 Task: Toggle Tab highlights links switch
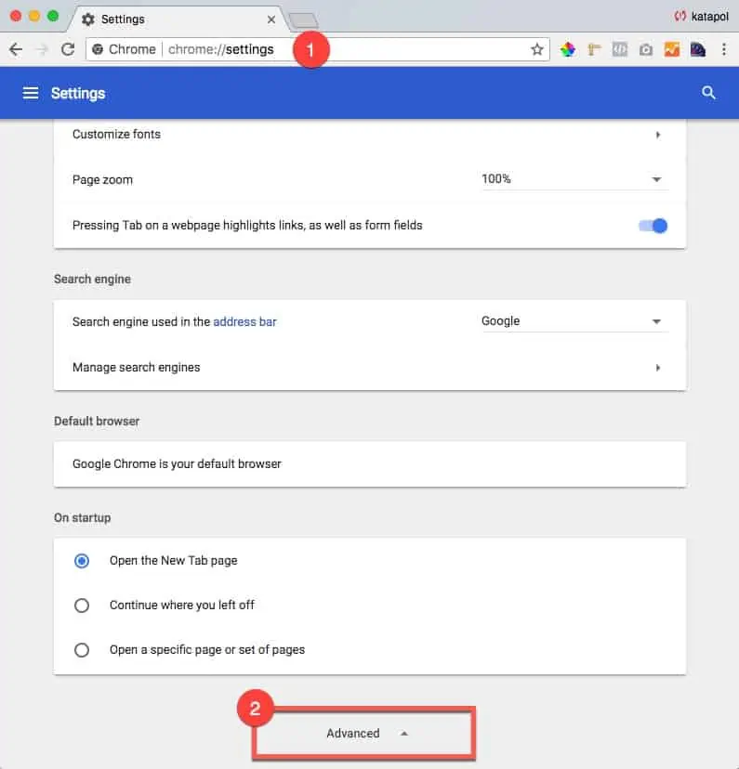coord(653,226)
